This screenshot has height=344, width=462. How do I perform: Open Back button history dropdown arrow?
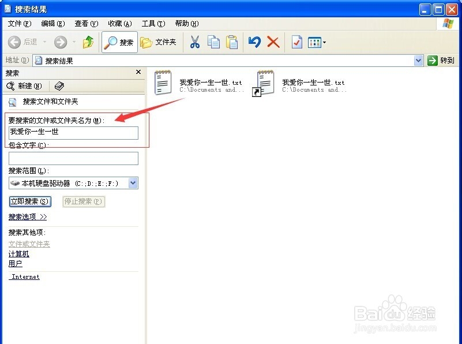(x=44, y=42)
